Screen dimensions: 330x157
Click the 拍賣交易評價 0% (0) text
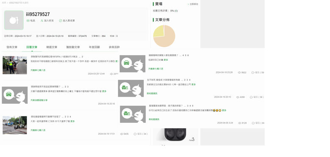pyautogui.click(x=165, y=11)
